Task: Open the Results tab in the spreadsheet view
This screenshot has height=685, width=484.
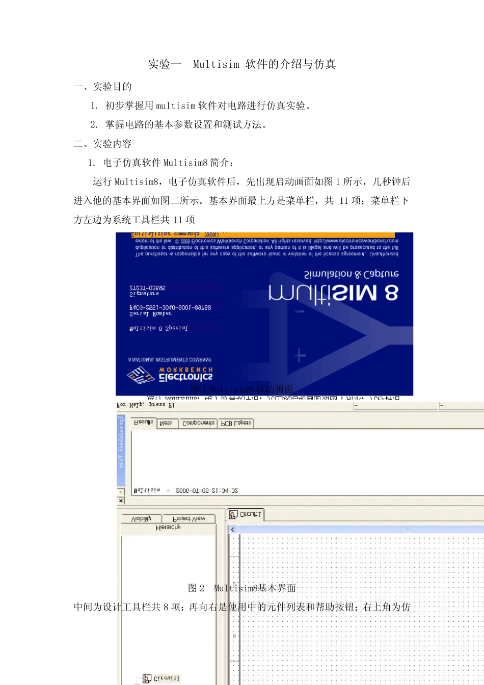Action: [144, 423]
